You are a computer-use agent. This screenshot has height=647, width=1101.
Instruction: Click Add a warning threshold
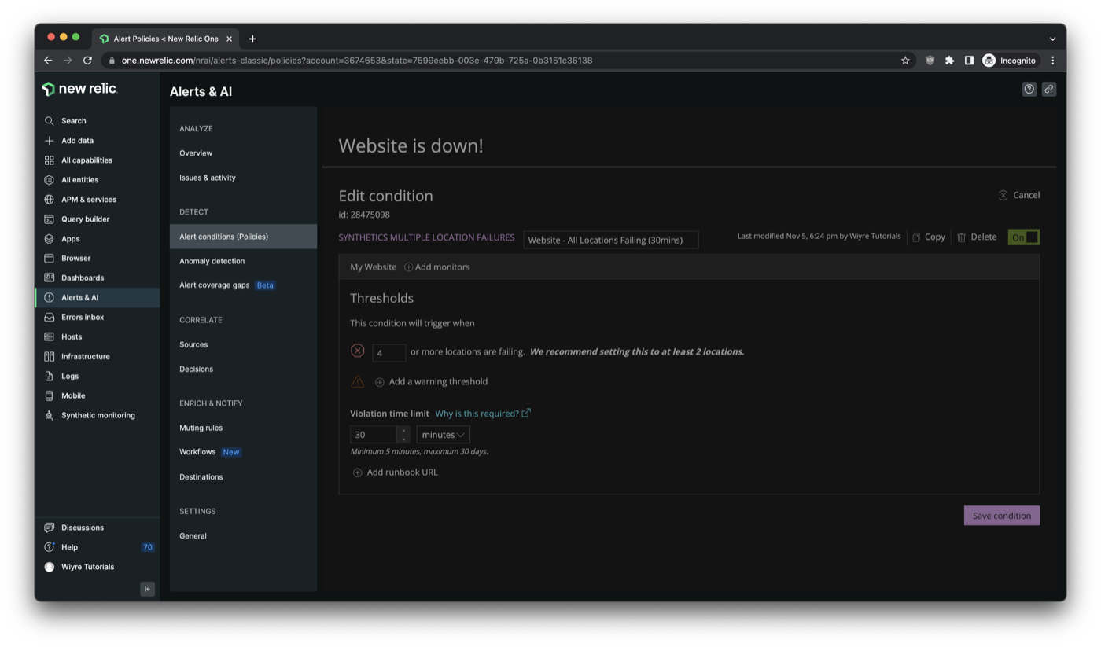click(431, 382)
